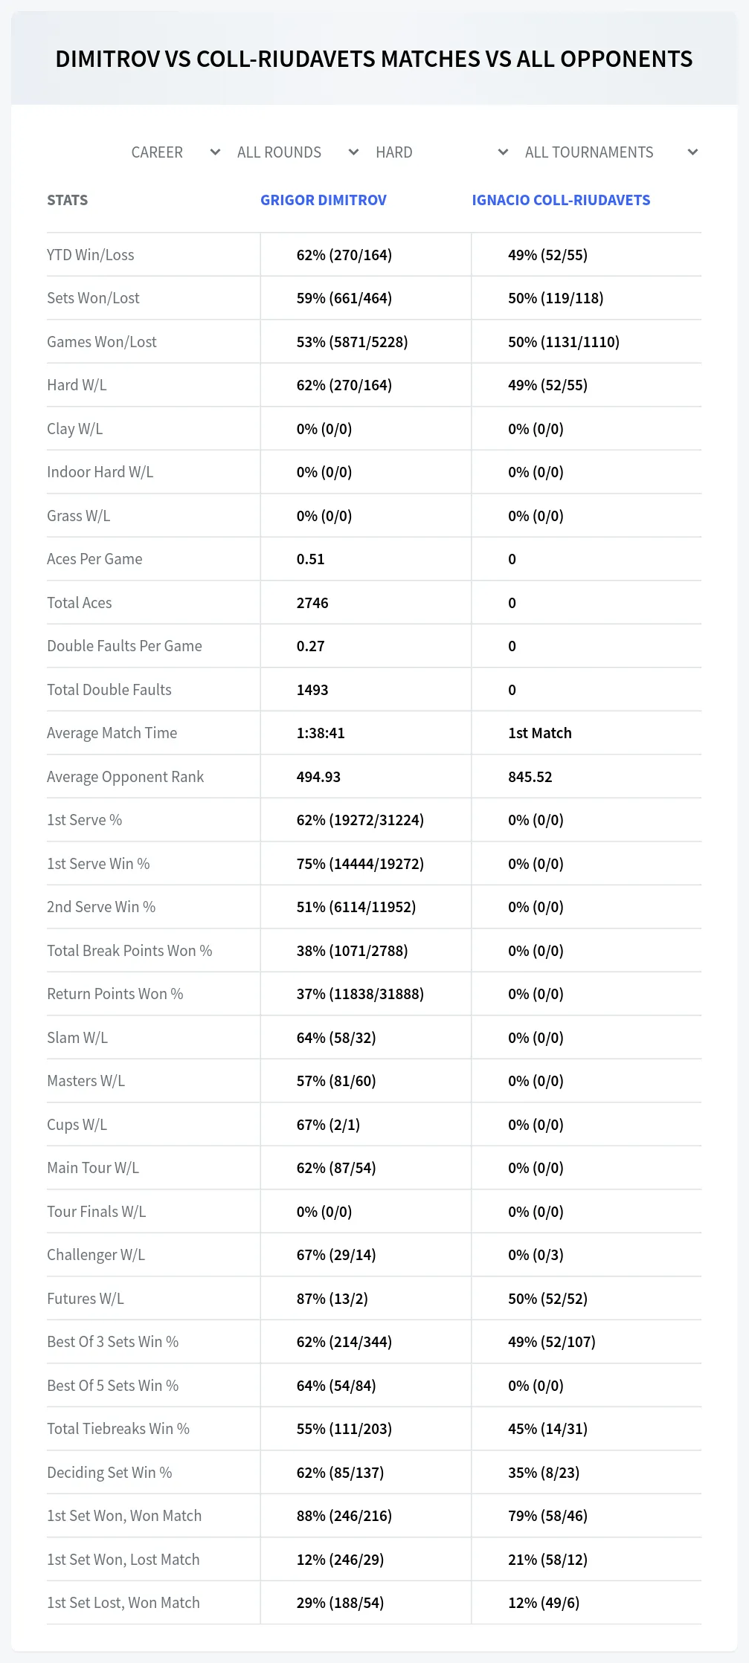Click the chevron beside the HARD filter
The width and height of the screenshot is (749, 1663).
pos(503,152)
